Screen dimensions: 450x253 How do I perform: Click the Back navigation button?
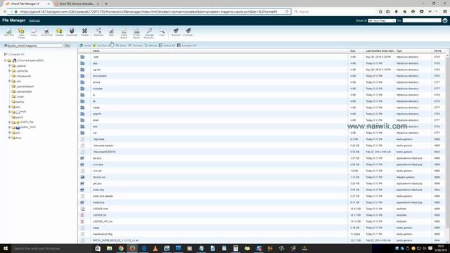coord(121,45)
